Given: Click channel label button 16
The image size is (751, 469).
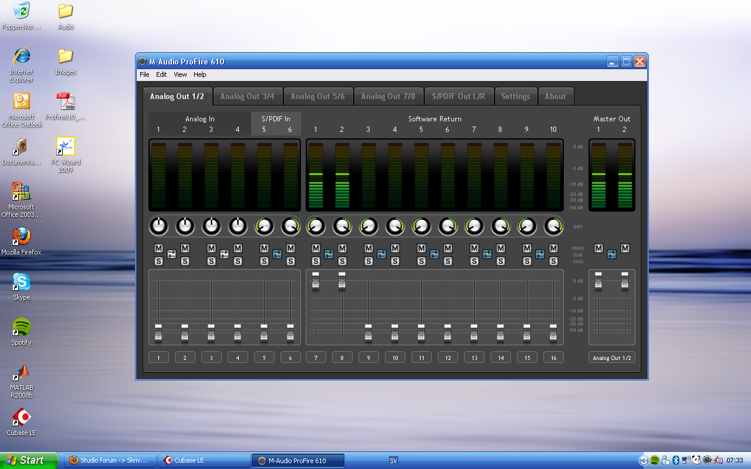Looking at the screenshot, I should (x=553, y=358).
